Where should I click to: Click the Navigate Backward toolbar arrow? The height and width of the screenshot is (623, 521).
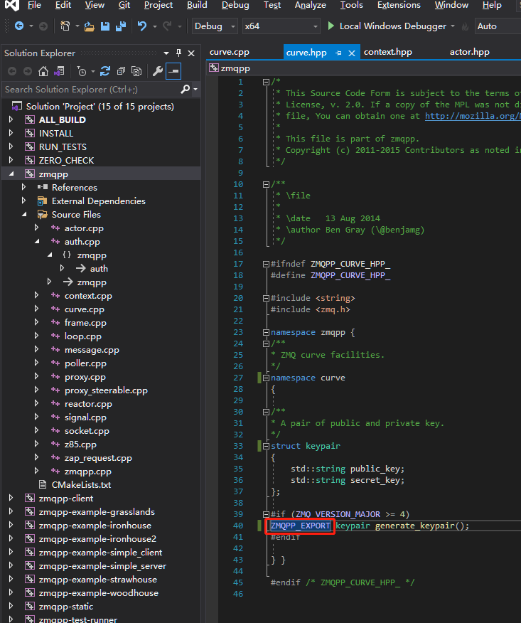coord(18,26)
